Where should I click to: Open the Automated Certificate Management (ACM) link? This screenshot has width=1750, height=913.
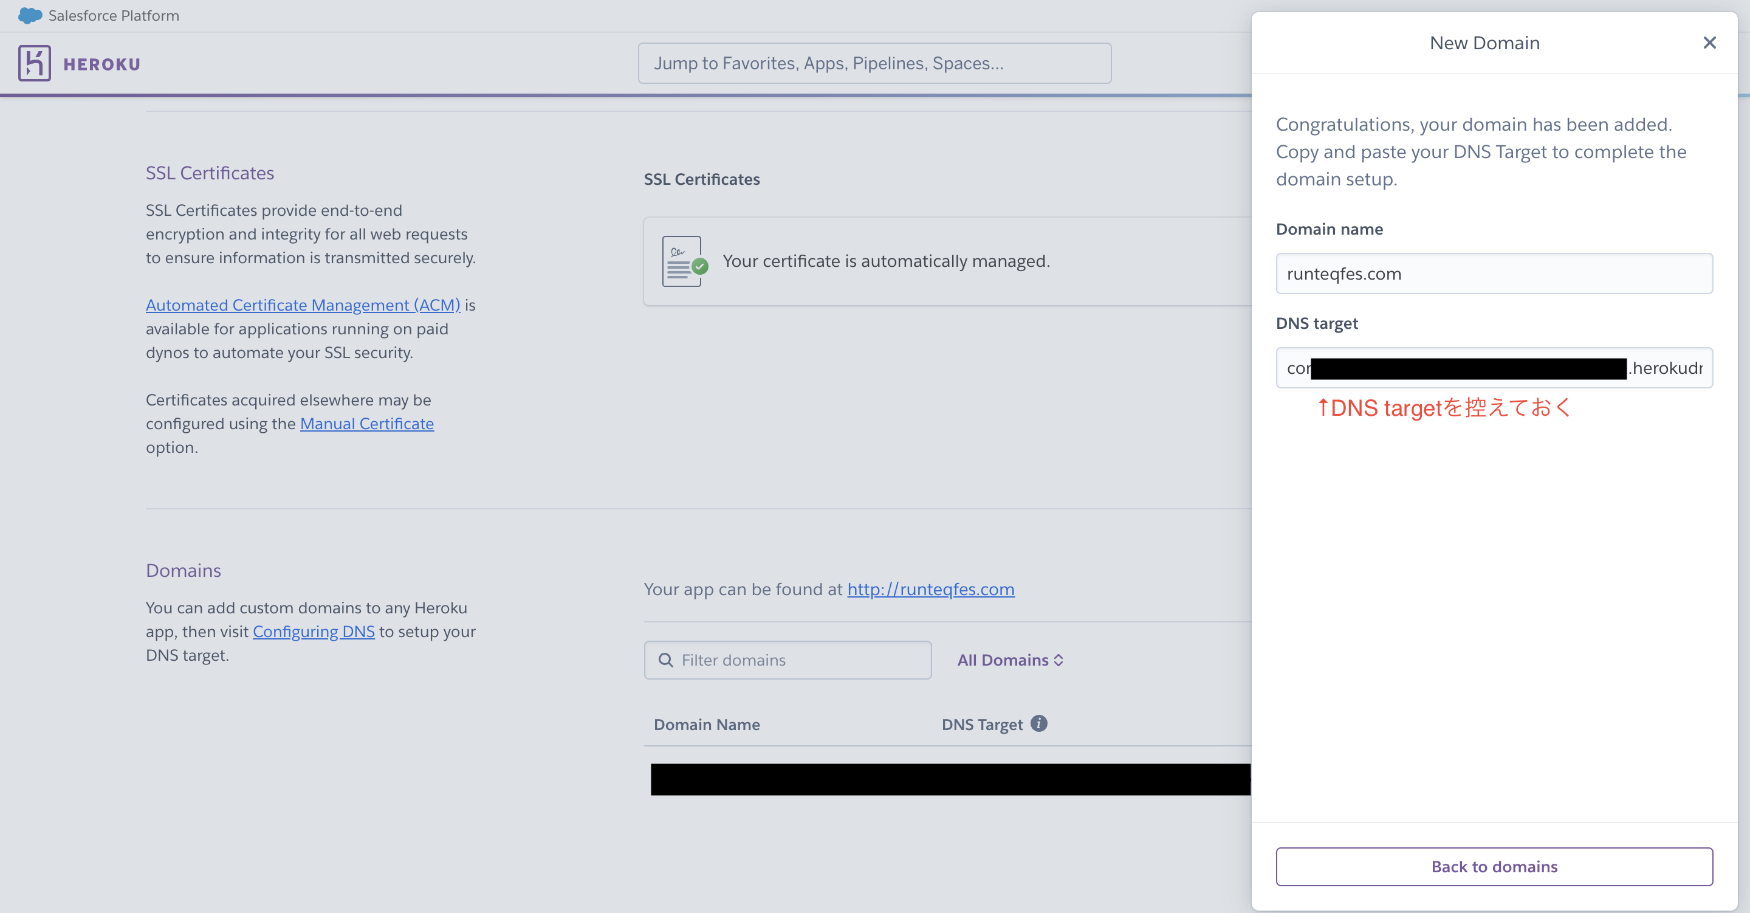pyautogui.click(x=303, y=305)
